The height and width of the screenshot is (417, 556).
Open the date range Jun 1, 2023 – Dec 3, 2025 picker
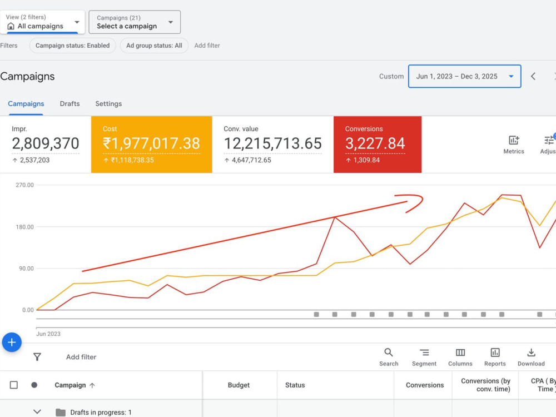click(464, 76)
